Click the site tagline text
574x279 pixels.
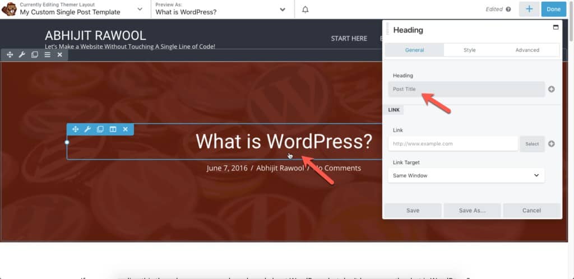click(130, 46)
